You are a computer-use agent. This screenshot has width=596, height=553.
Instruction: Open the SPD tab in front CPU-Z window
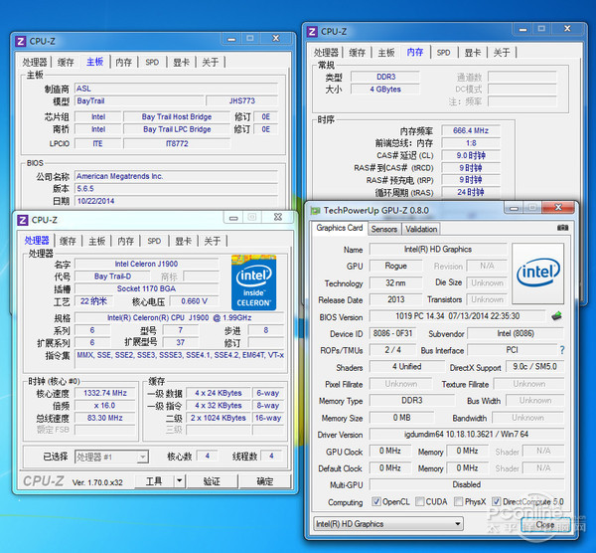[x=154, y=241]
